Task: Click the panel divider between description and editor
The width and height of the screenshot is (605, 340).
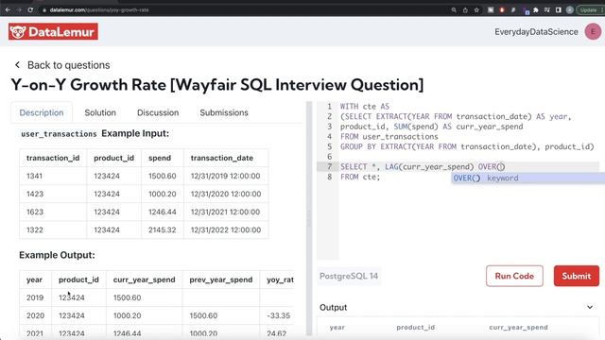Action: point(309,219)
